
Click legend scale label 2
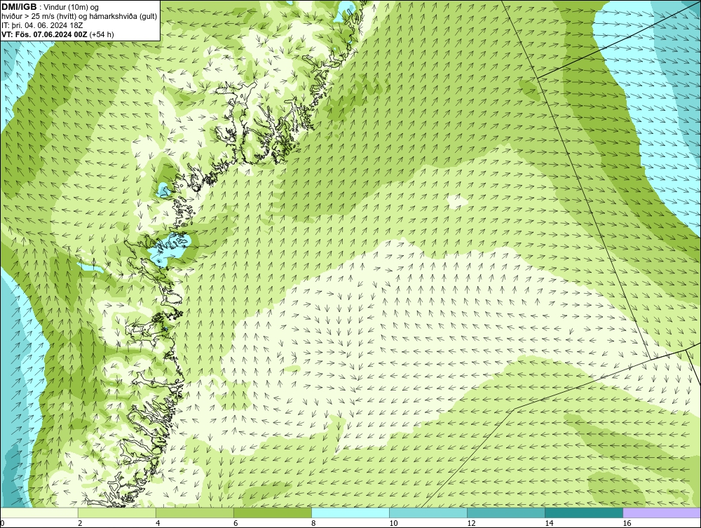tap(80, 523)
